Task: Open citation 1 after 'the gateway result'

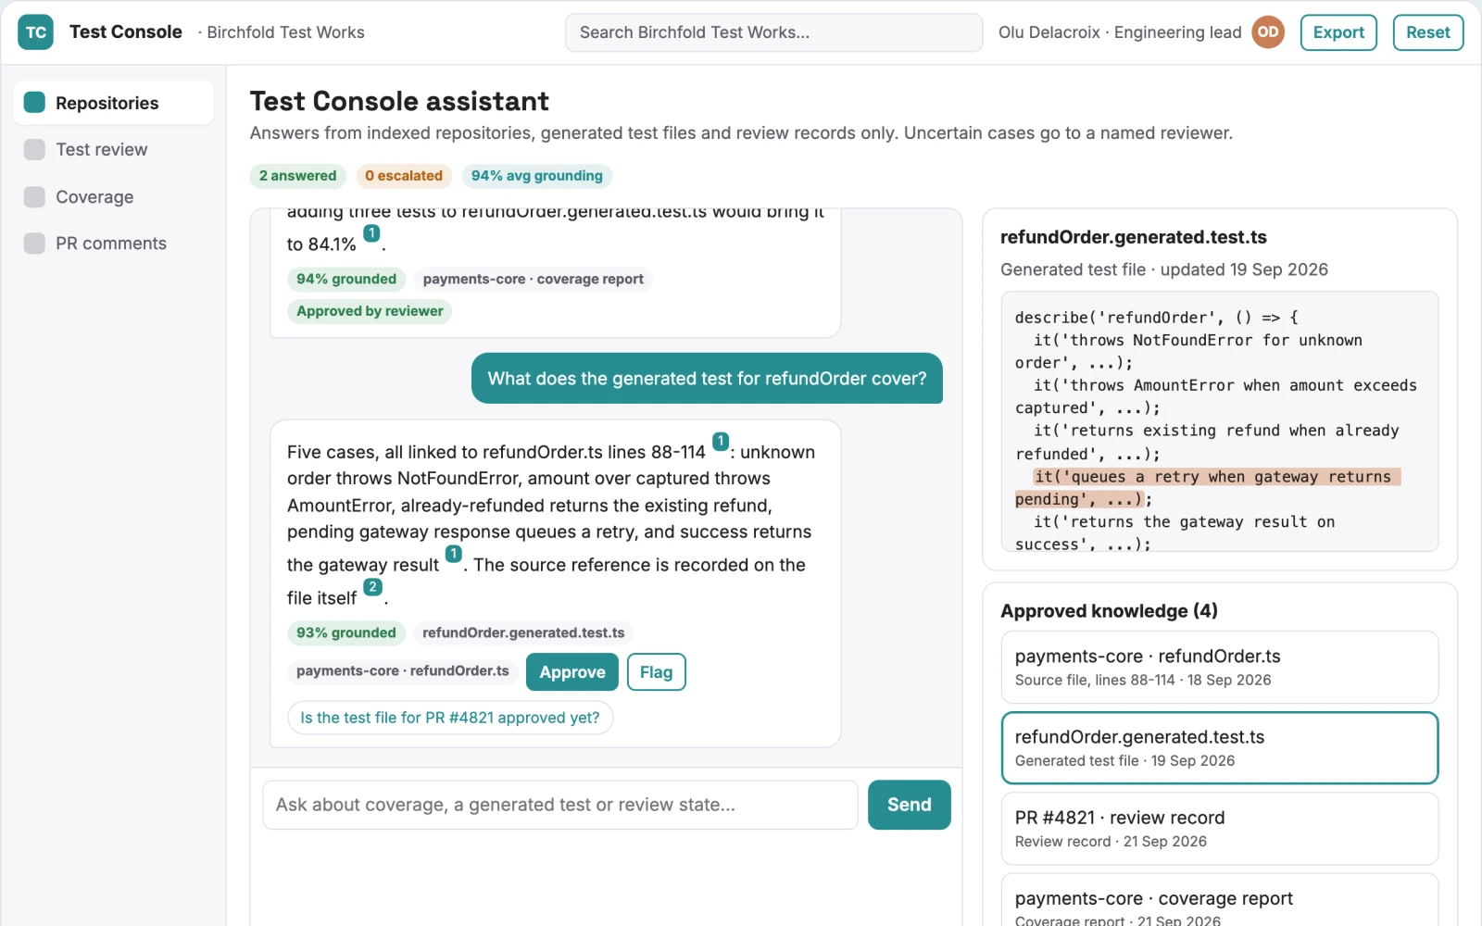Action: tap(454, 554)
